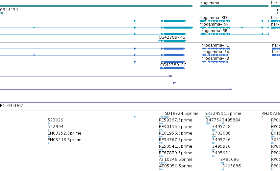
Task: Select the RE59367.5prime EST label
Action: [175, 120]
